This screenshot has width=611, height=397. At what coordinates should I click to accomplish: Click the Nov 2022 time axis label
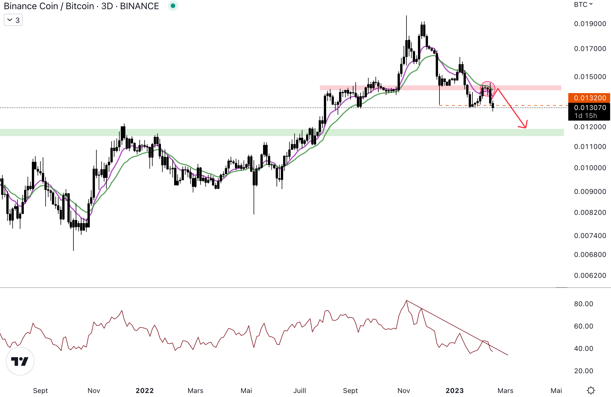pyautogui.click(x=404, y=390)
